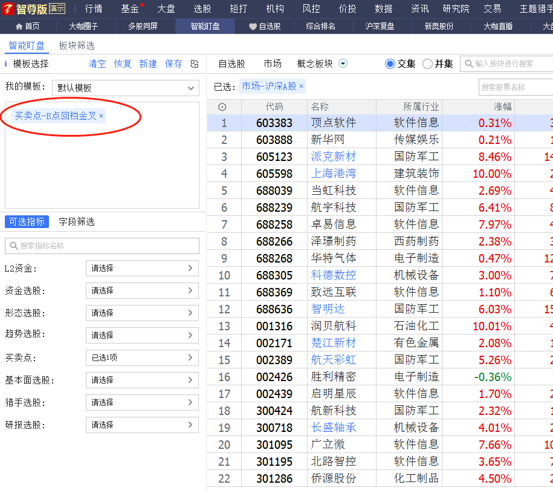This screenshot has width=553, height=493.
Task: Open the 风控 menu
Action: click(311, 9)
